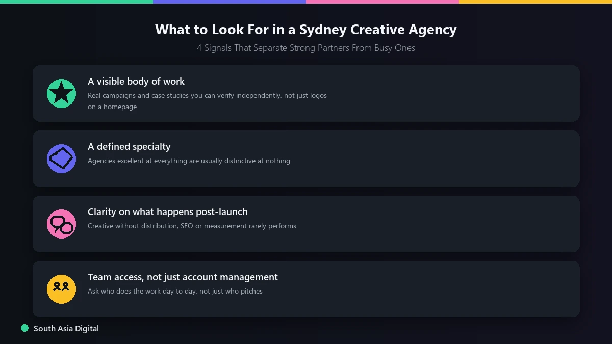Click the yellow team people icon
The image size is (612, 344).
61,289
